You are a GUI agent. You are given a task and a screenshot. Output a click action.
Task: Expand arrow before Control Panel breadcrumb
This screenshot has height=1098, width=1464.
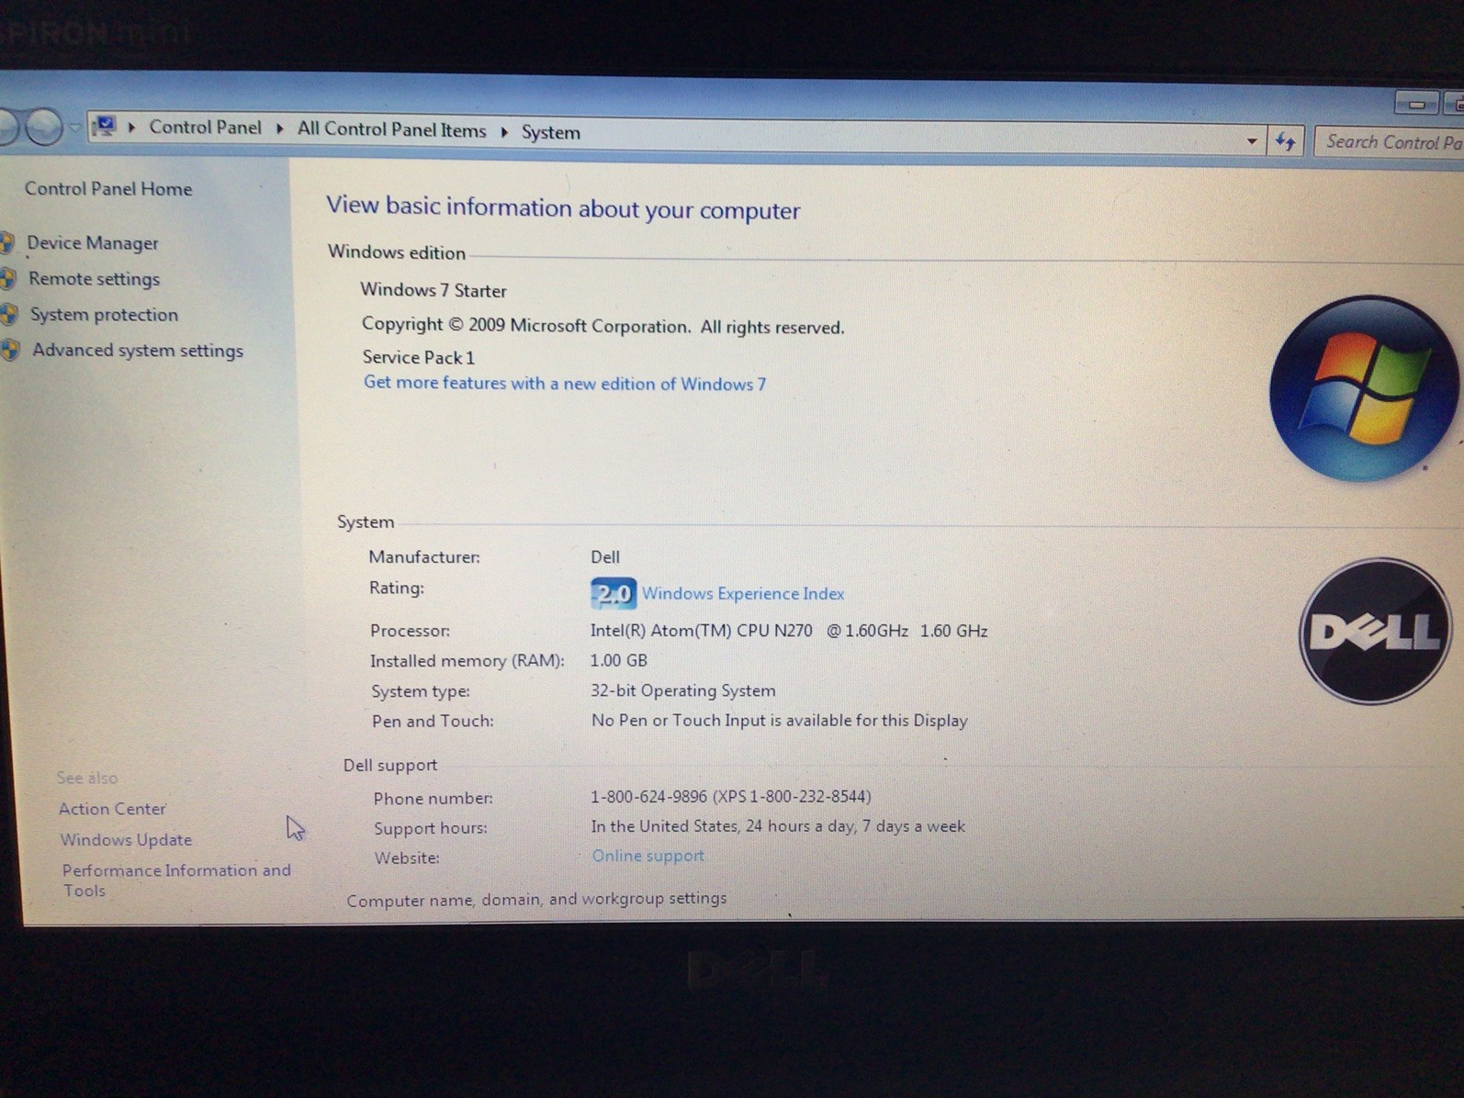click(x=132, y=127)
